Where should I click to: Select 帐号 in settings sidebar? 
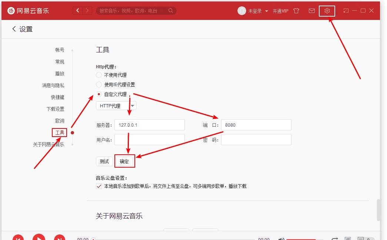coord(60,50)
